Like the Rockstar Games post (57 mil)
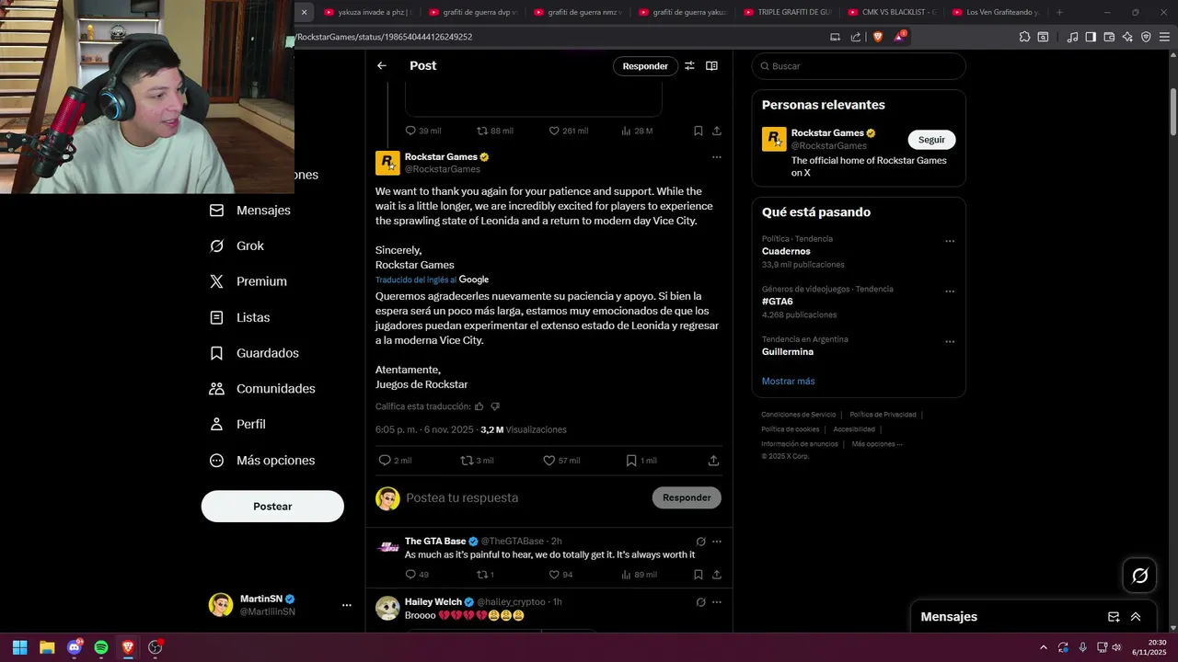Image resolution: width=1178 pixels, height=662 pixels. pos(549,461)
